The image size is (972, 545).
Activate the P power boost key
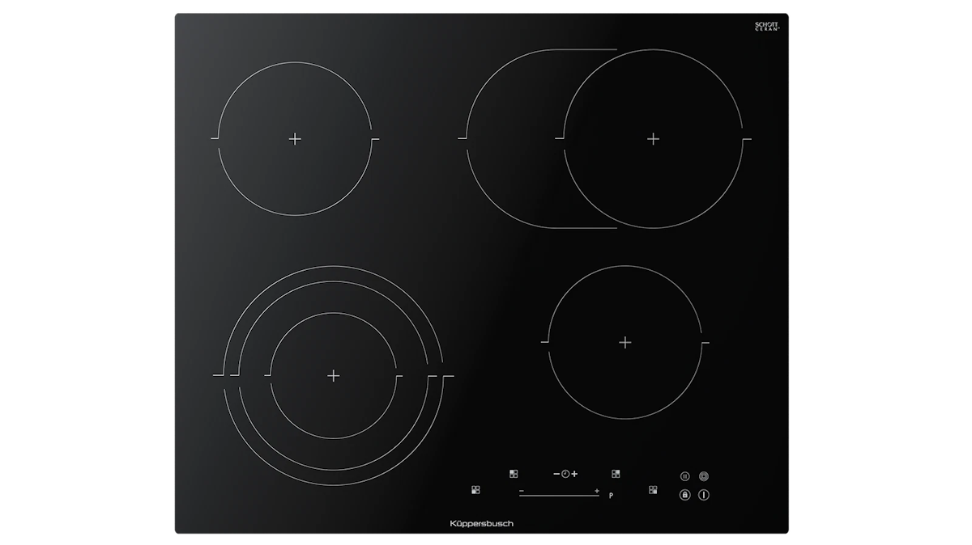pos(611,496)
